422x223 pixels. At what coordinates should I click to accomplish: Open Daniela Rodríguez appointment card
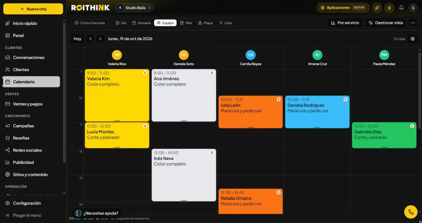point(317,112)
